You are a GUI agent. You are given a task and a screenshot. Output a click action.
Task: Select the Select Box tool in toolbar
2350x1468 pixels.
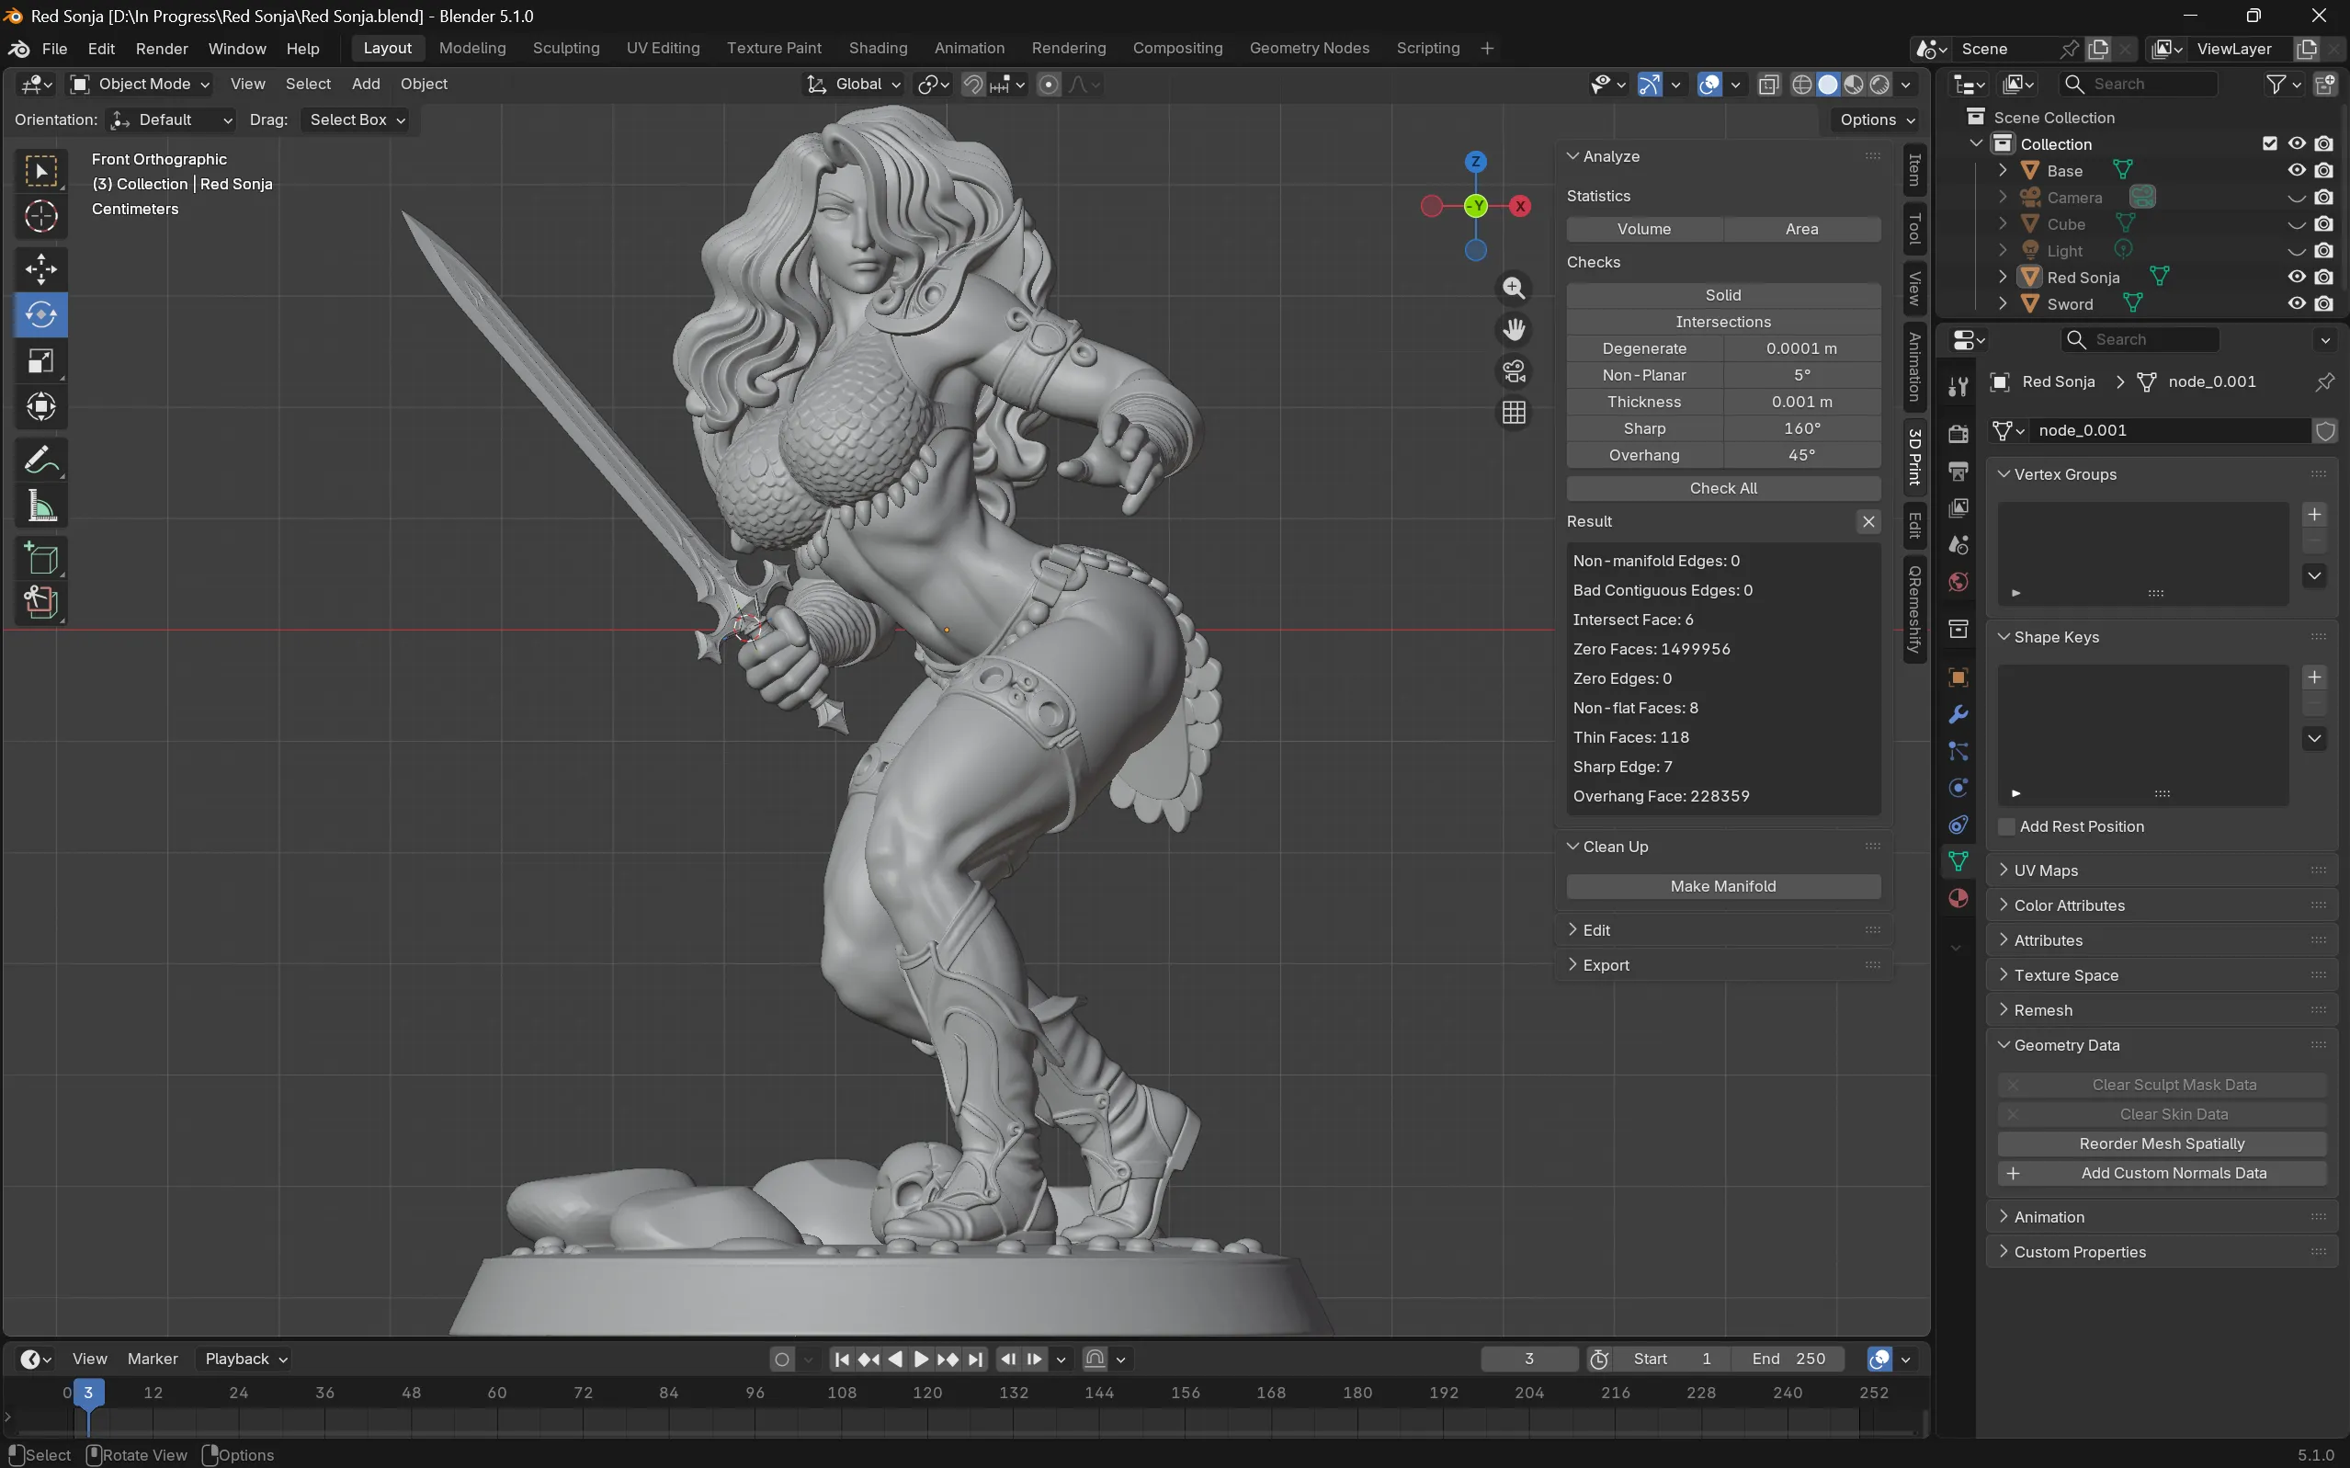pos(40,171)
